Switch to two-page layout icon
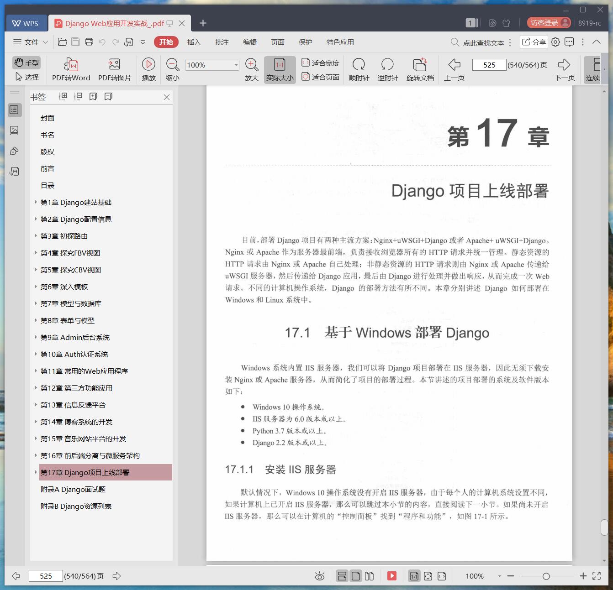613x590 pixels. coord(370,576)
